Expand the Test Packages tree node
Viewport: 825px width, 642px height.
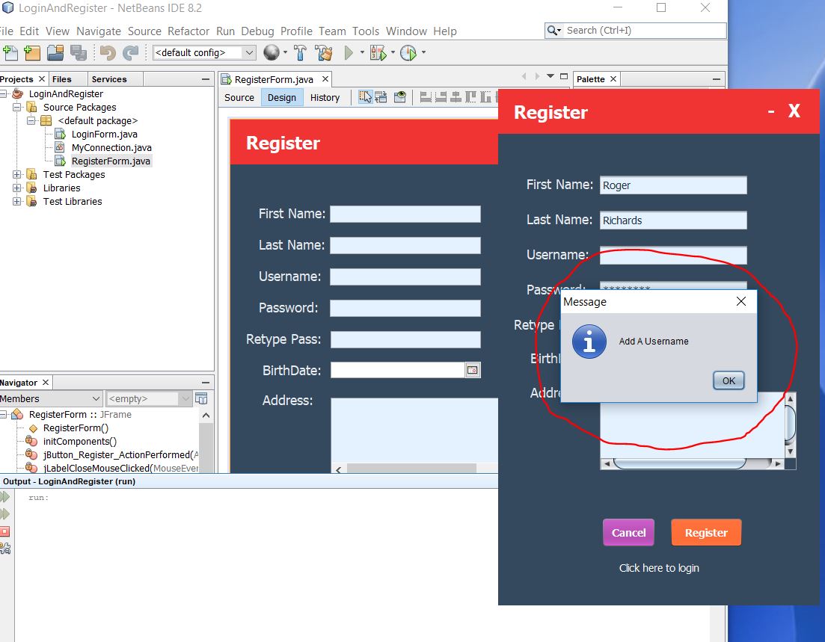click(16, 174)
